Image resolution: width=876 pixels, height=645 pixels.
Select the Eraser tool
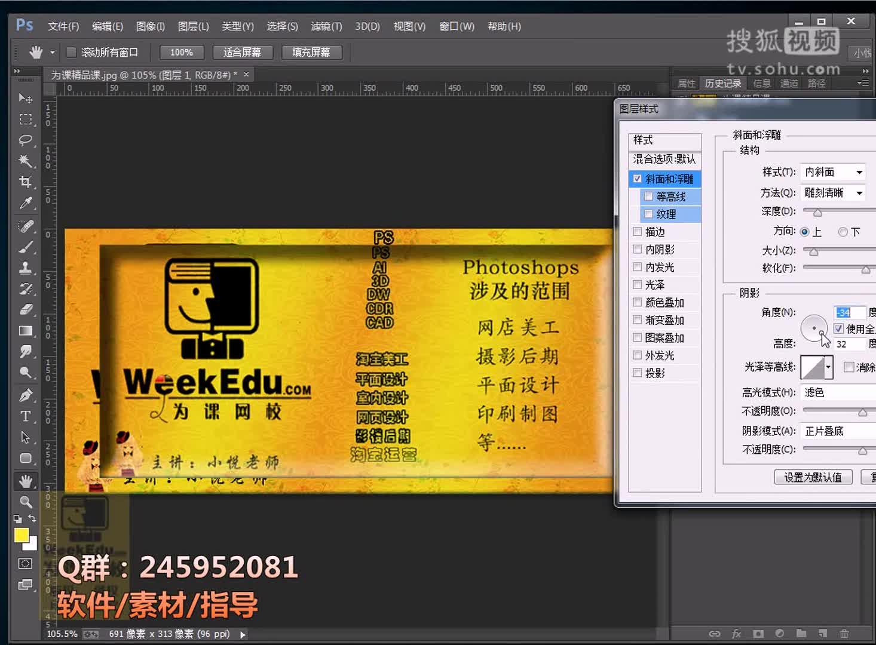click(25, 309)
